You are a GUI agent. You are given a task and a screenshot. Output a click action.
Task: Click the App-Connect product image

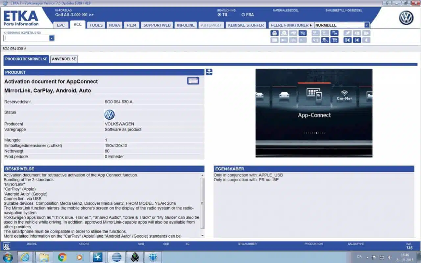point(314,113)
